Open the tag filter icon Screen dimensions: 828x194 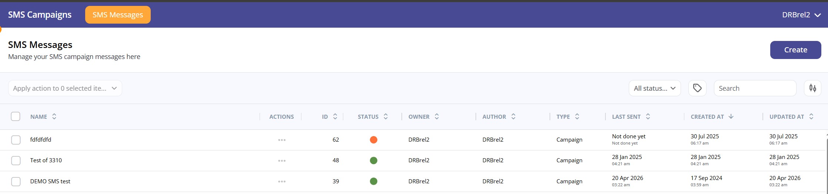[697, 88]
